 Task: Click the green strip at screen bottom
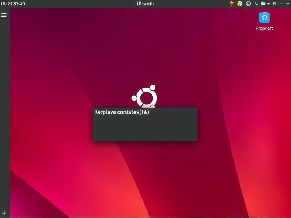[145, 217]
